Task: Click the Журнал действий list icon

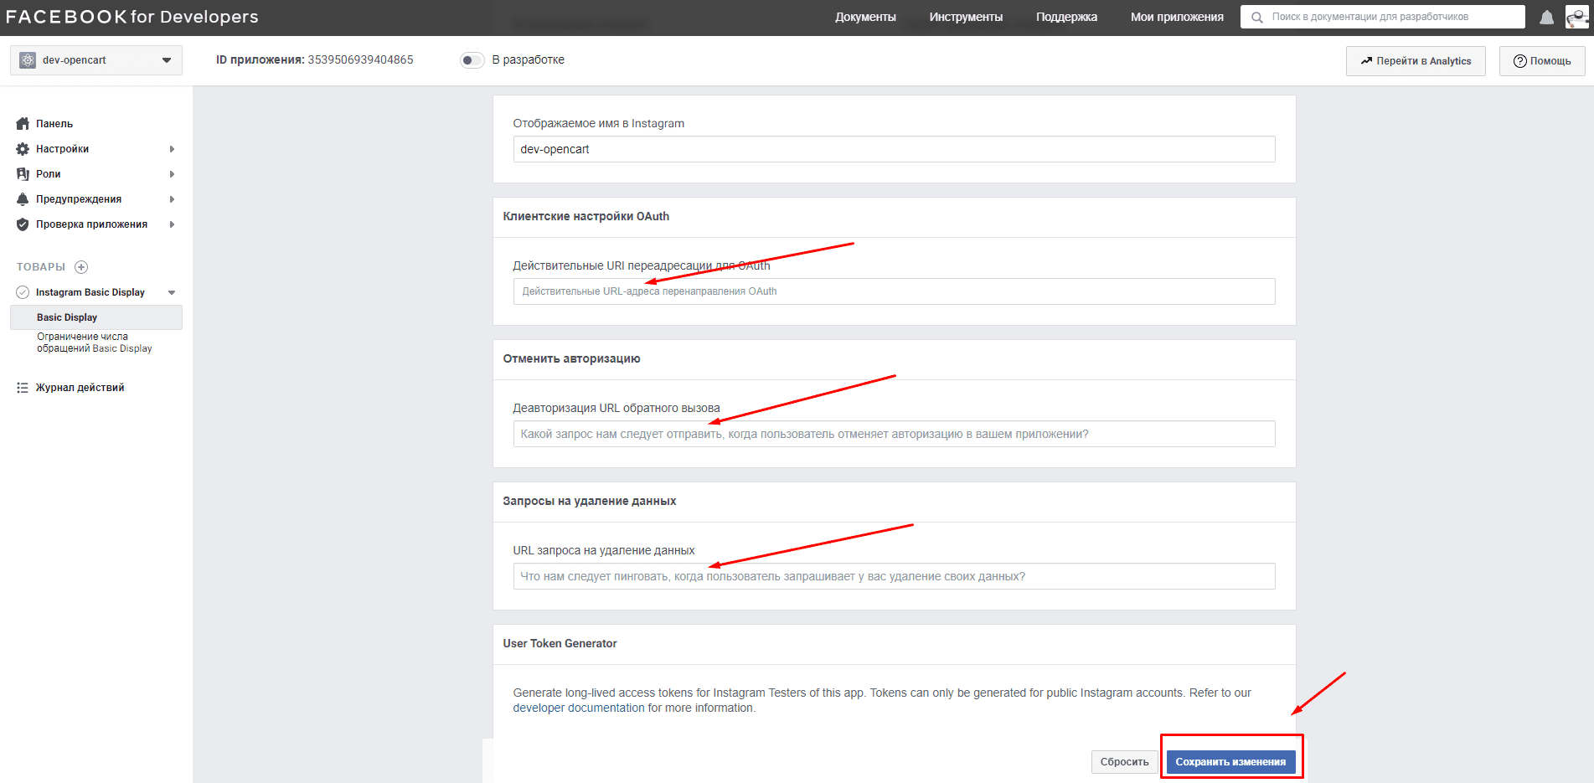Action: [23, 388]
